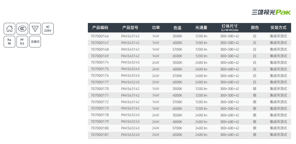Click the PF 0.5 power factor badge
This screenshot has width=296, height=144.
(22, 42)
